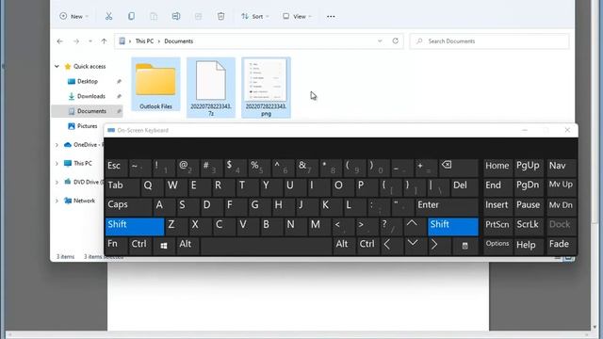Select the 20220728223343.7z file
The image size is (603, 339).
[x=211, y=88]
